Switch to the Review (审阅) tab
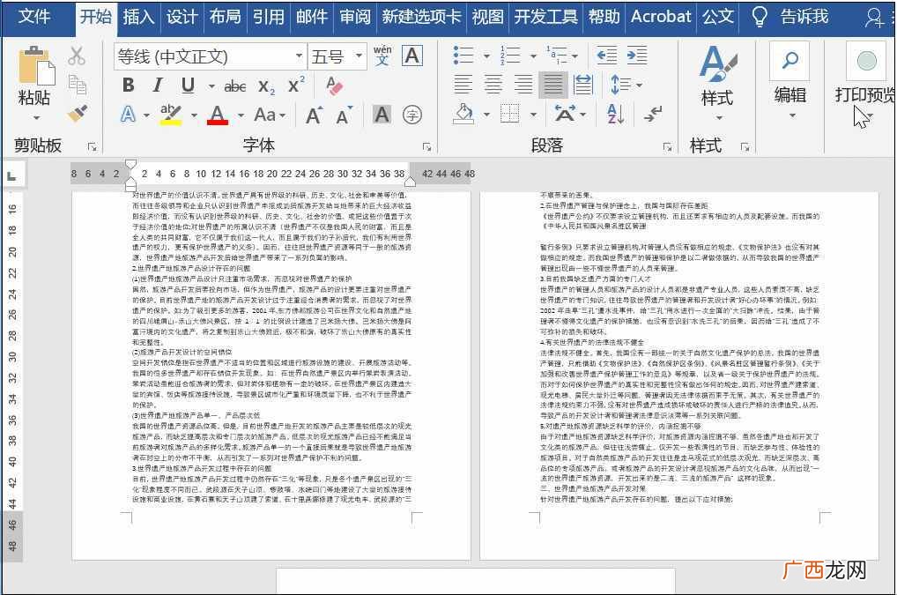Screen dimensions: 897x595 (355, 17)
